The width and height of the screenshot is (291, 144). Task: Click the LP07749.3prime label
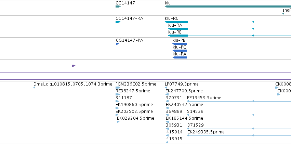pyautogui.click(x=182, y=84)
